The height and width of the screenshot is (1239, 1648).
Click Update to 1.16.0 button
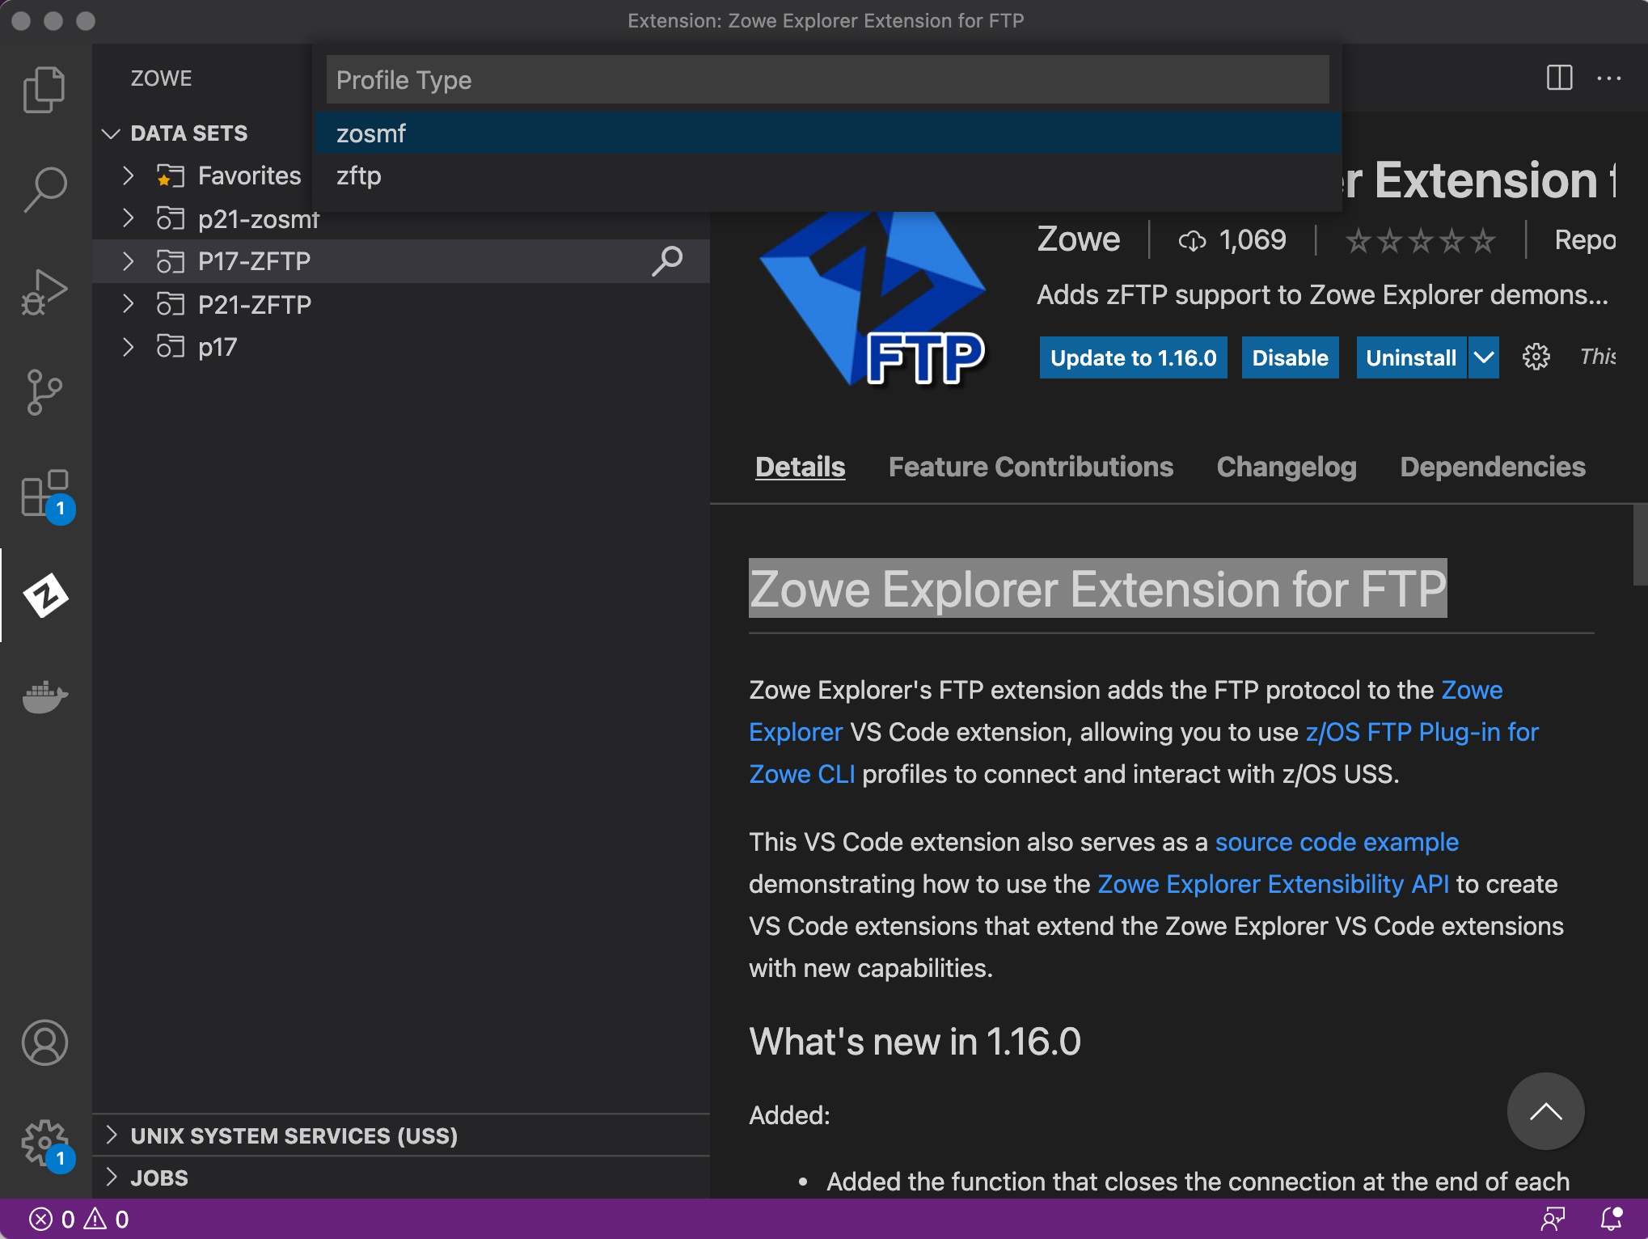1133,357
